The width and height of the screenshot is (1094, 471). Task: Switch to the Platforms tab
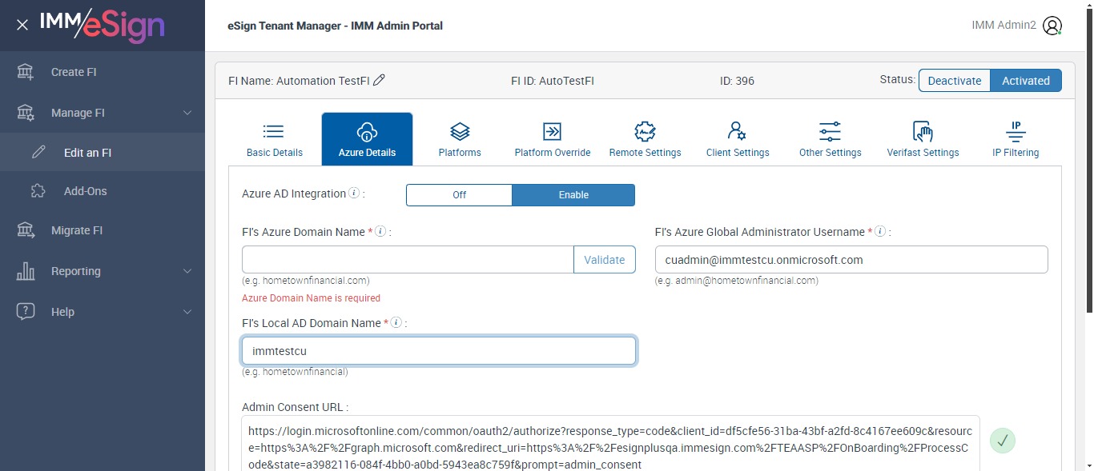tap(460, 139)
